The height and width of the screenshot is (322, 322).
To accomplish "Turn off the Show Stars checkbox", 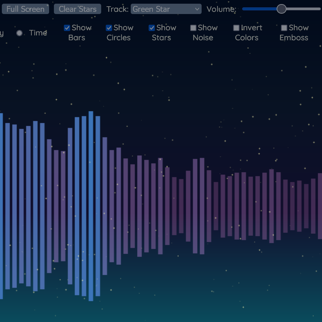I will tap(152, 28).
